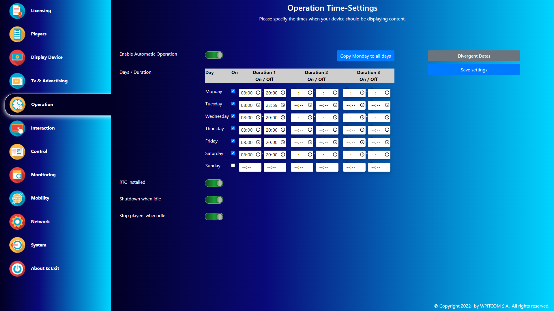Click the Interaction touch-screen icon
554x311 pixels.
(x=17, y=128)
